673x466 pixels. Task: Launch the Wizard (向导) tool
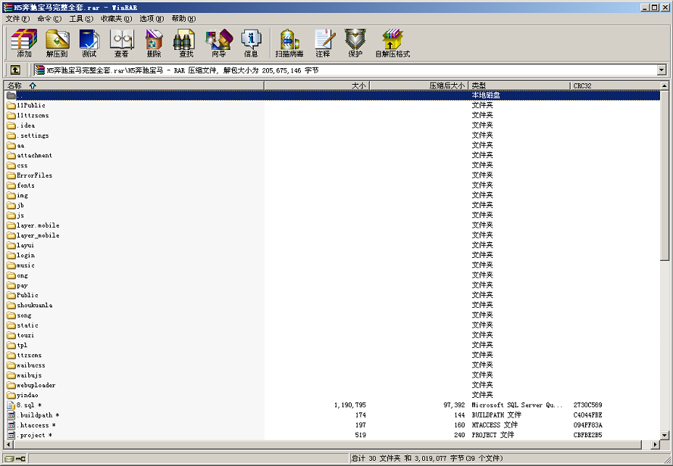pyautogui.click(x=218, y=43)
